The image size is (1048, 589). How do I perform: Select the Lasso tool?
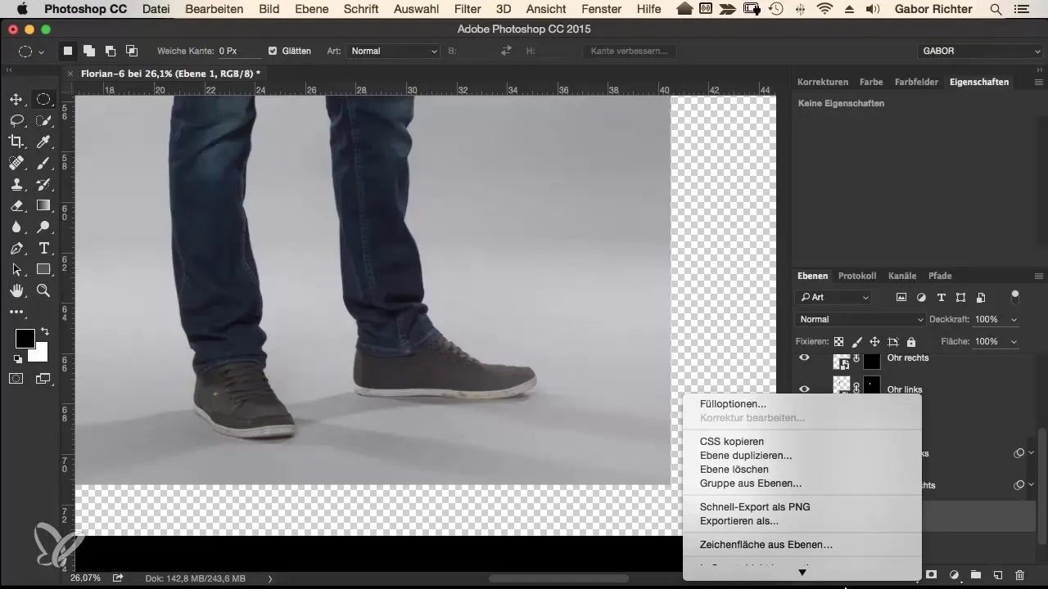point(16,121)
